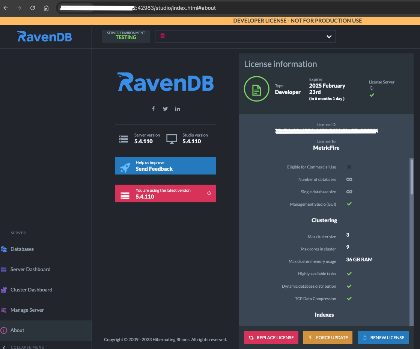The width and height of the screenshot is (420, 349).
Task: Click the About info icon in the sidebar
Action: 4,330
